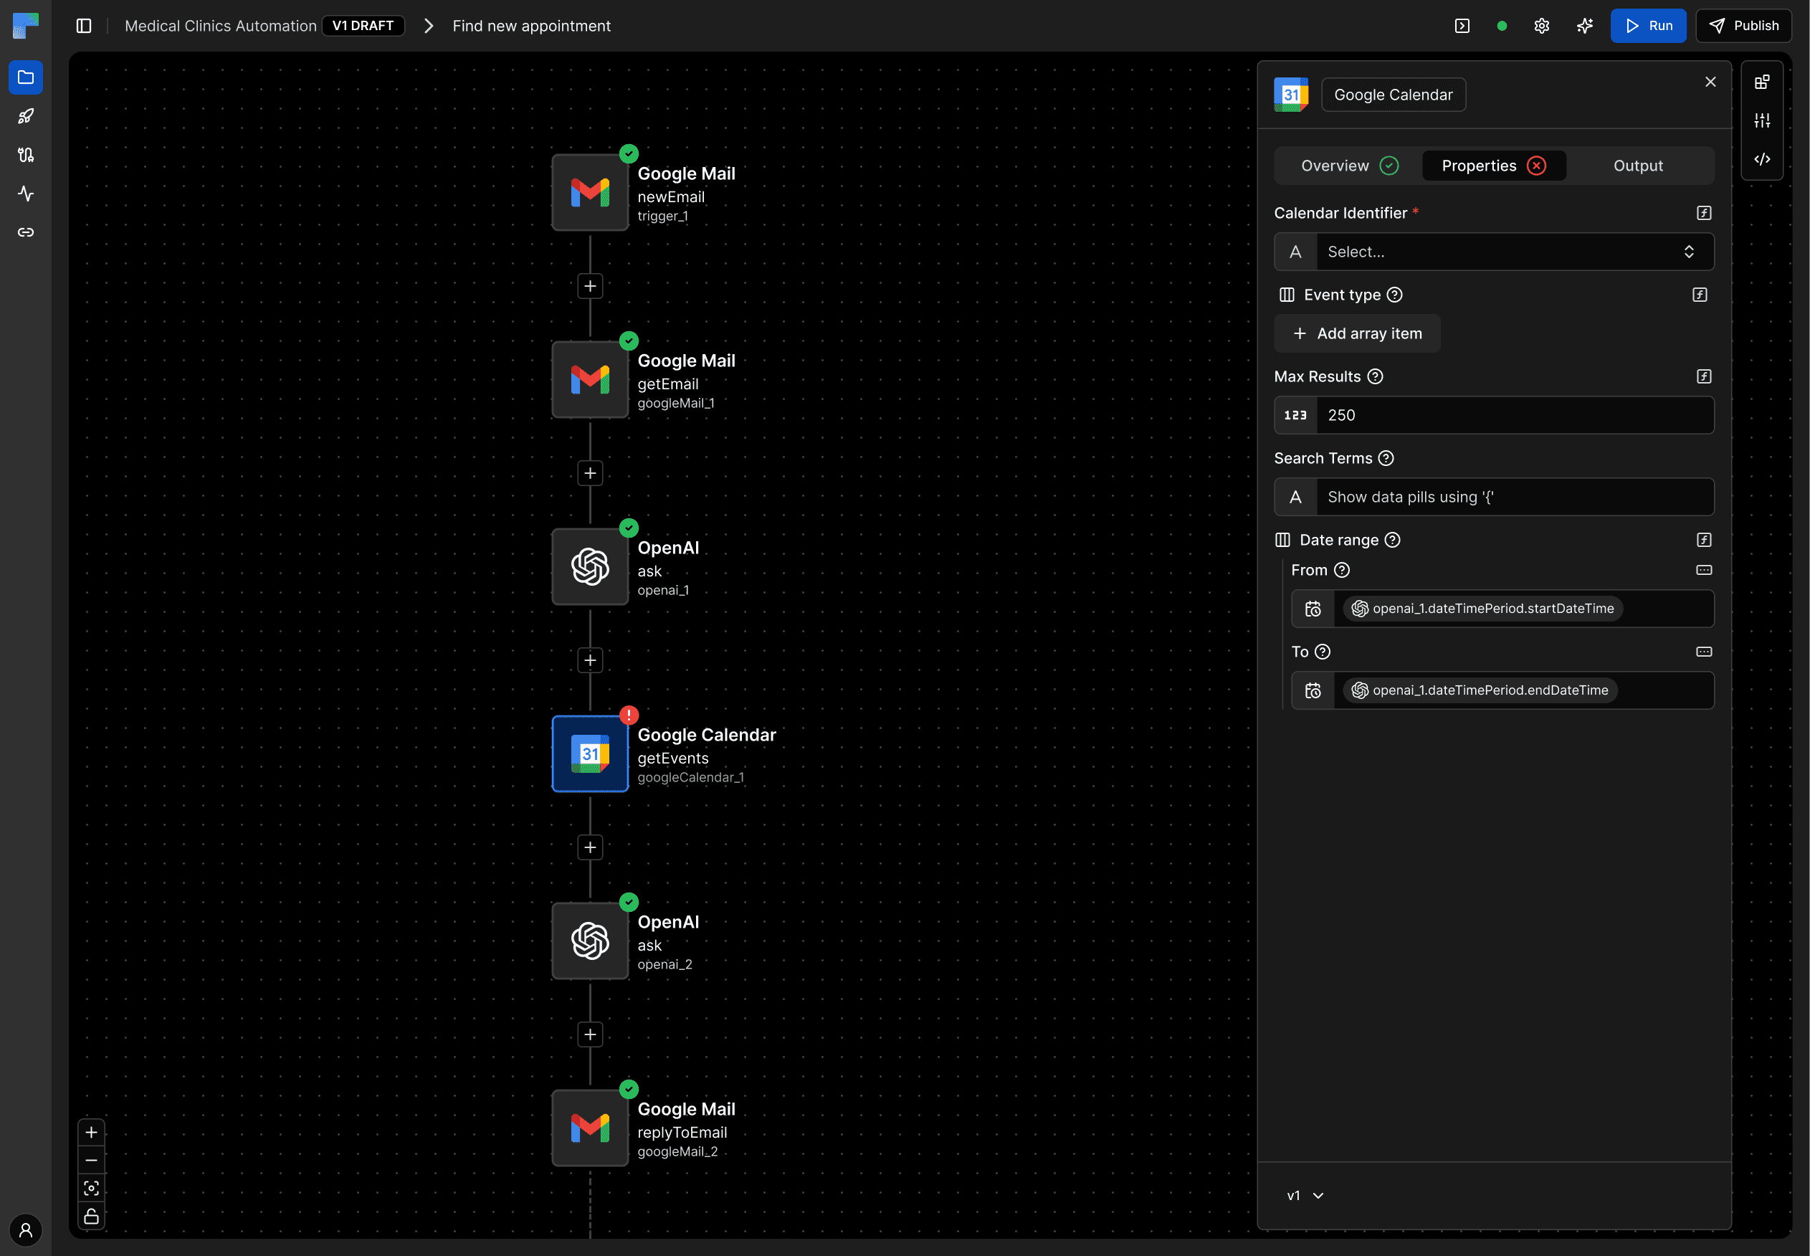Open the AI assistant sparkle icon
1810x1256 pixels.
tap(1584, 25)
